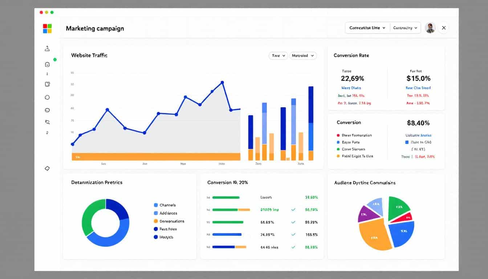Open the user profile icon in sidebar
The height and width of the screenshot is (279, 488).
pos(47,49)
